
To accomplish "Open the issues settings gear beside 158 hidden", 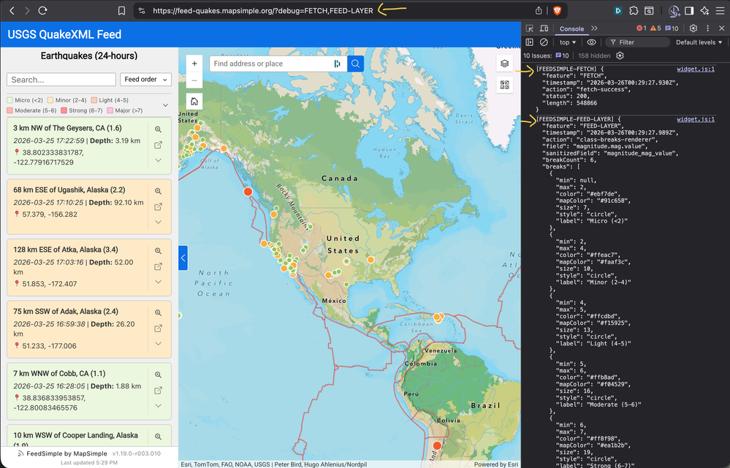I will (x=620, y=55).
